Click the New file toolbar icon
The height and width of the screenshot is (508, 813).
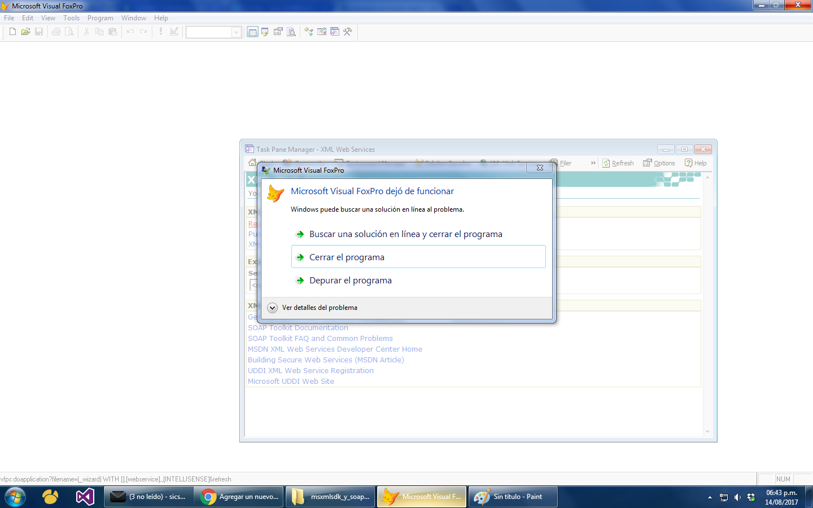(x=12, y=32)
